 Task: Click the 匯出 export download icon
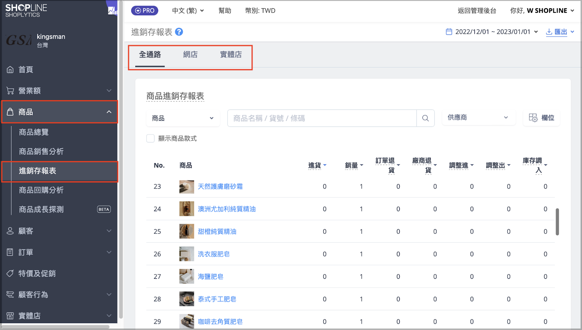click(549, 32)
